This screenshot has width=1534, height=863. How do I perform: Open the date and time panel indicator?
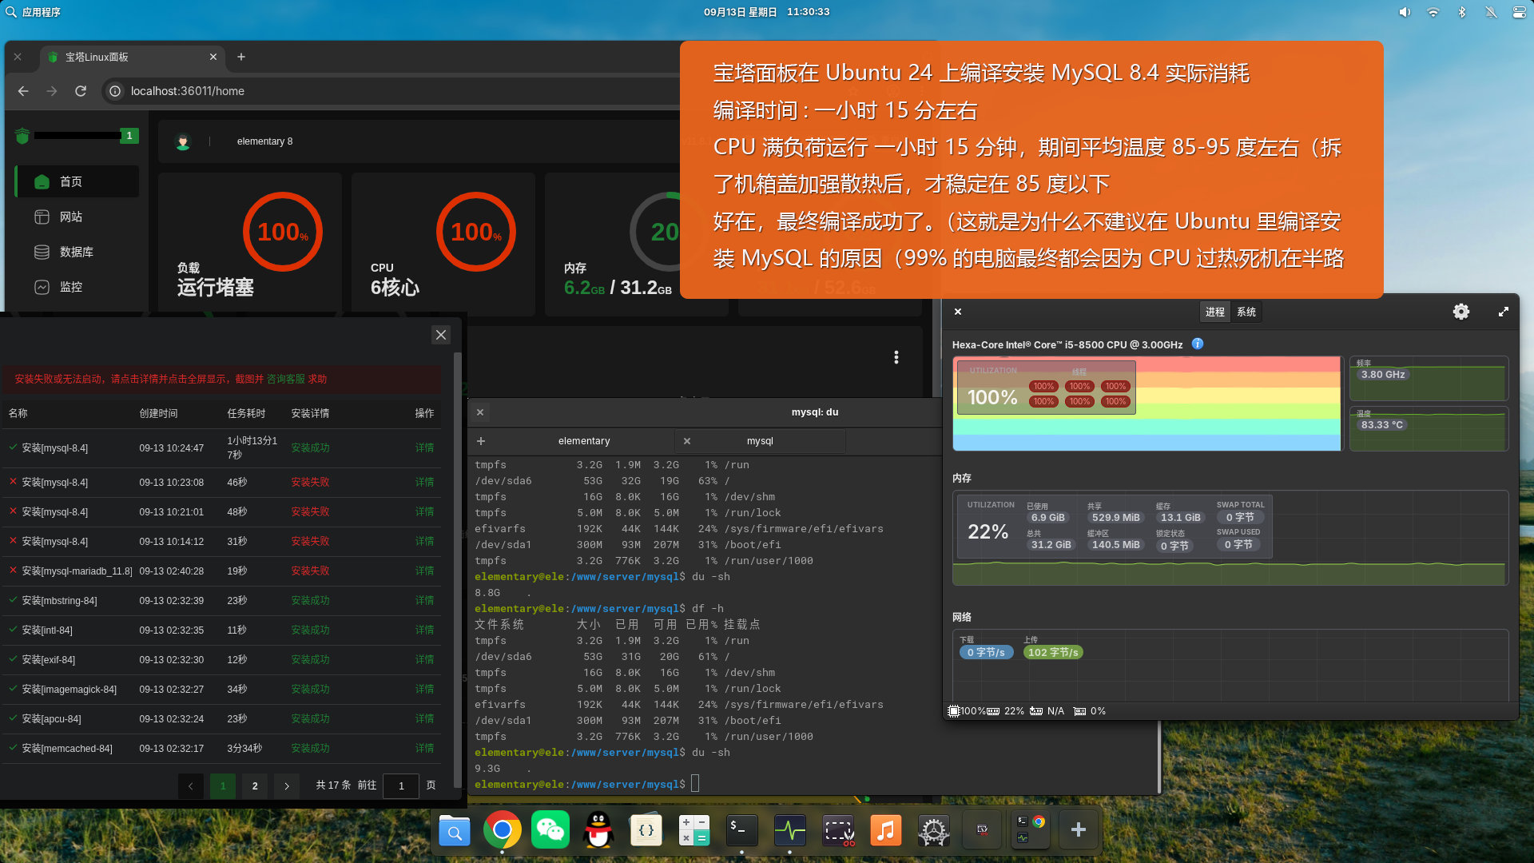pyautogui.click(x=766, y=12)
